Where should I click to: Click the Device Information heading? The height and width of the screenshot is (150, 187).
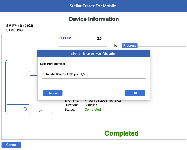[94, 19]
